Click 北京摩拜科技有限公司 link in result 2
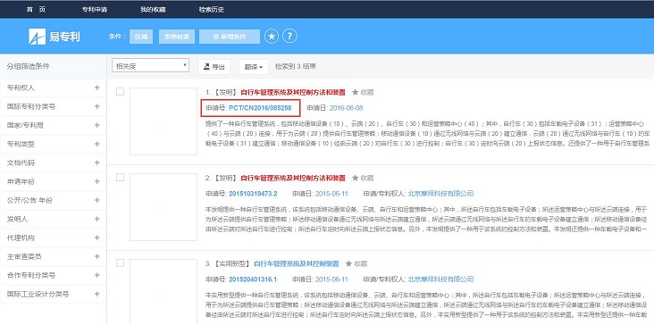654x325 pixels. coord(440,194)
